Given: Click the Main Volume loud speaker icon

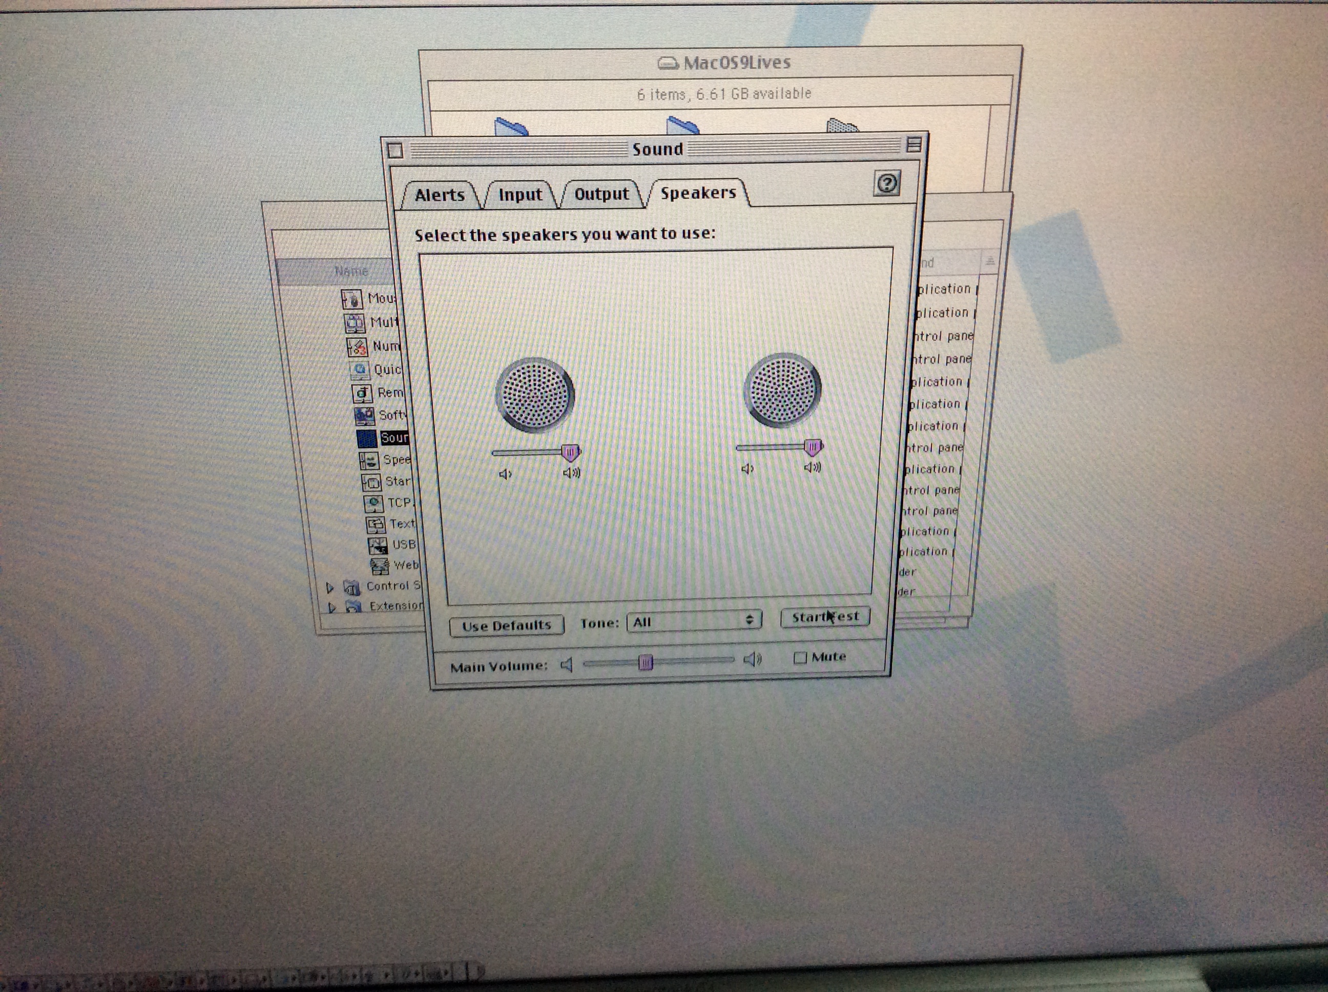Looking at the screenshot, I should [752, 660].
